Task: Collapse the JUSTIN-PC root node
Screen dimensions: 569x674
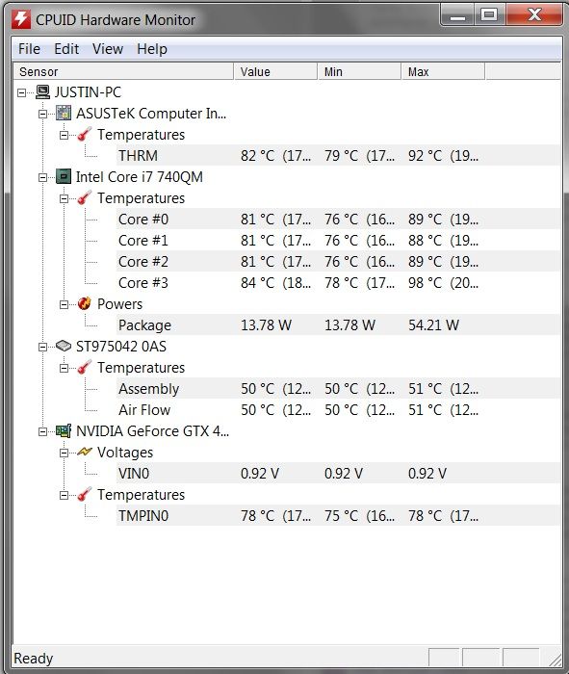Action: (21, 92)
